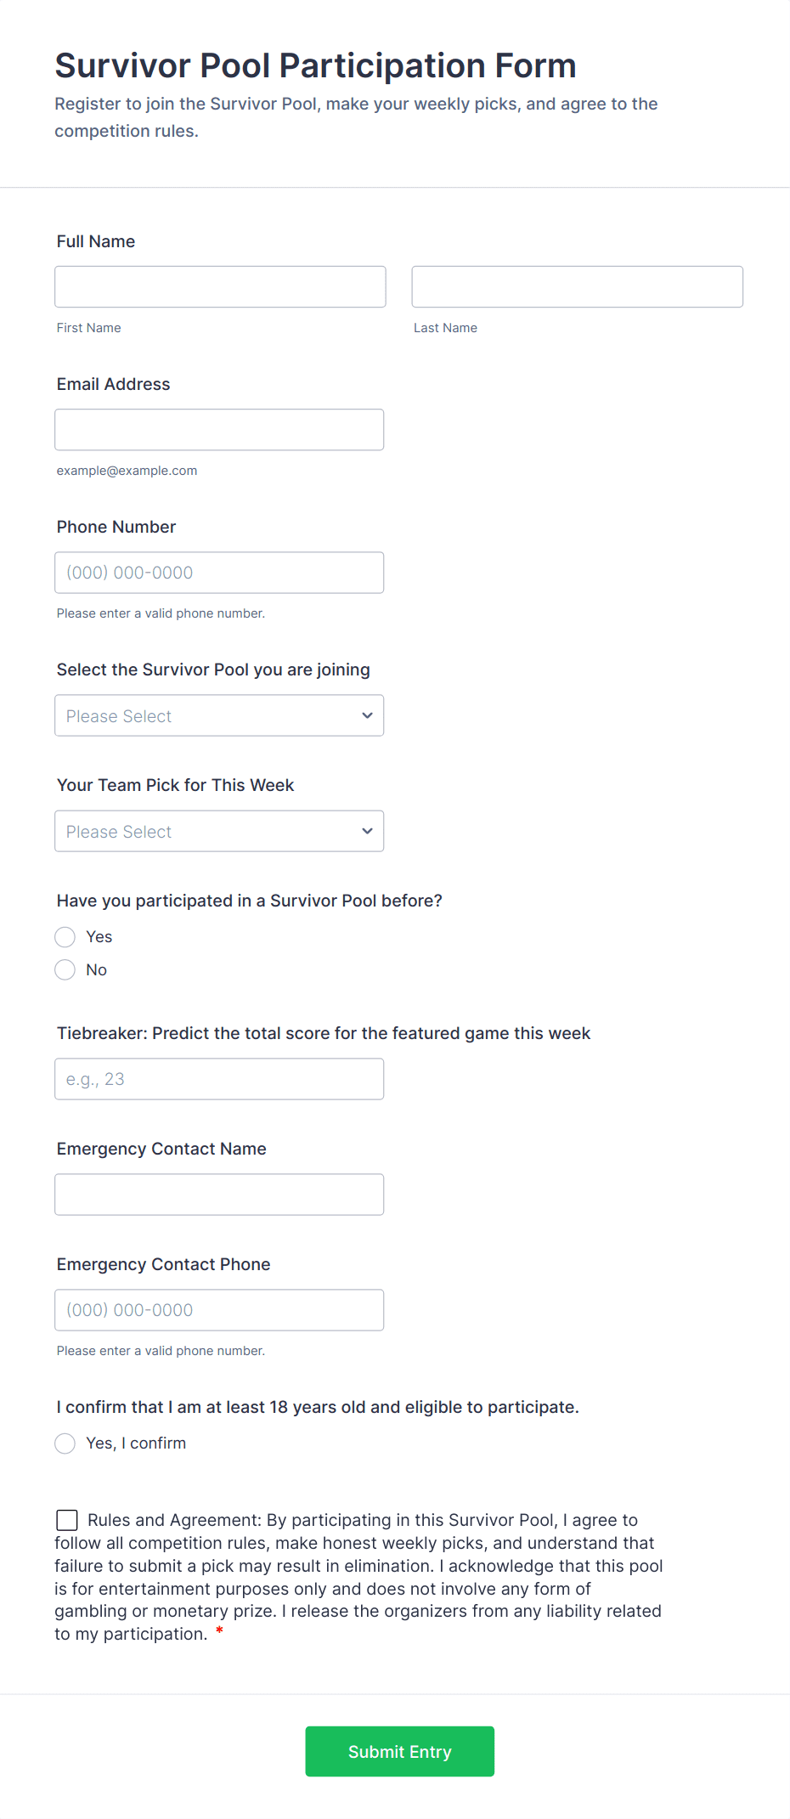
Task: Click the chevron arrow on Survivor Pool dropdown
Action: 367,715
